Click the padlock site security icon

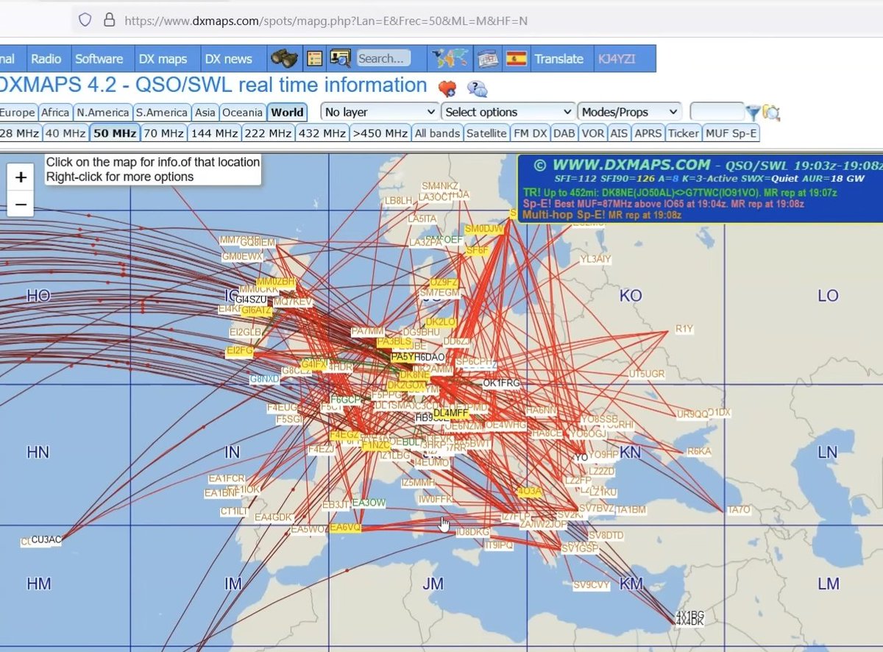click(109, 20)
